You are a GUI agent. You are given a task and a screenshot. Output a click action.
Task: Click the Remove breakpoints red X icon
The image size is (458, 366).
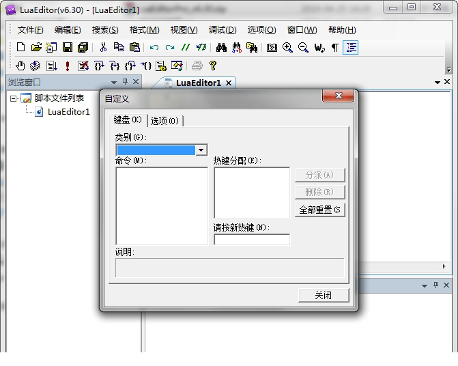(x=83, y=66)
